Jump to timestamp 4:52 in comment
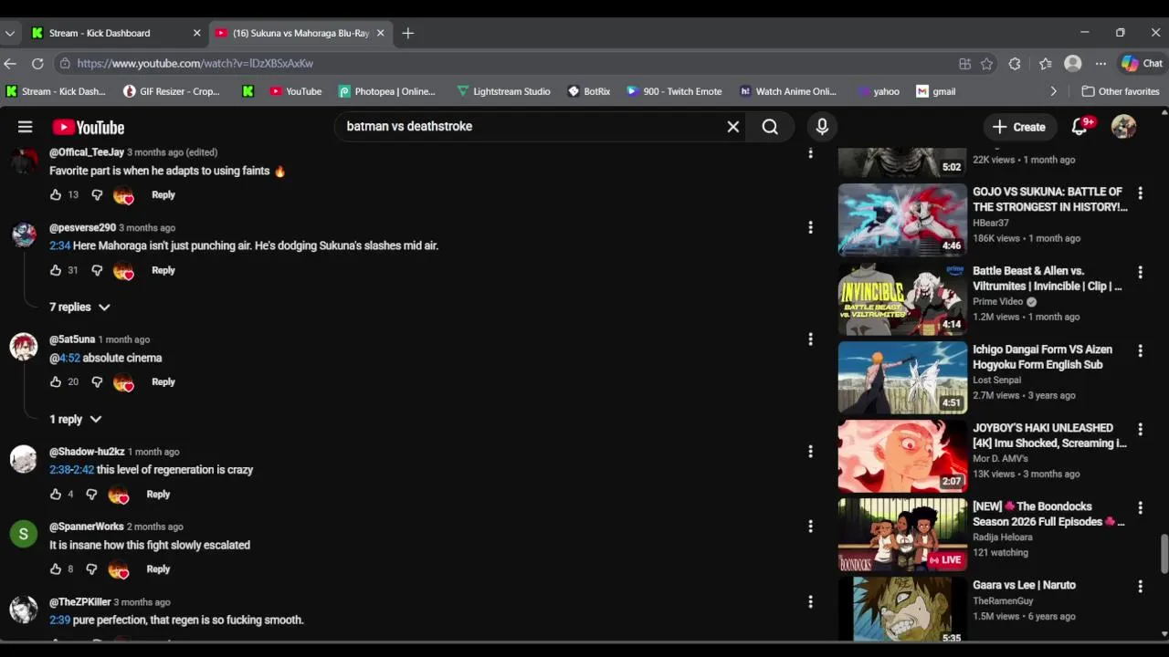Image resolution: width=1169 pixels, height=657 pixels. (69, 358)
